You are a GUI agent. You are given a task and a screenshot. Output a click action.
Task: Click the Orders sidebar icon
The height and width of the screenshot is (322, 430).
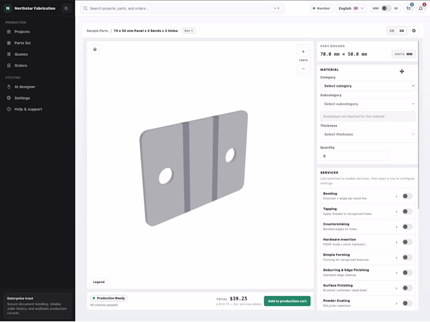(9, 65)
